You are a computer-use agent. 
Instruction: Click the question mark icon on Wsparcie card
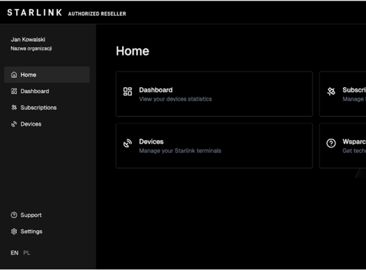coord(331,143)
